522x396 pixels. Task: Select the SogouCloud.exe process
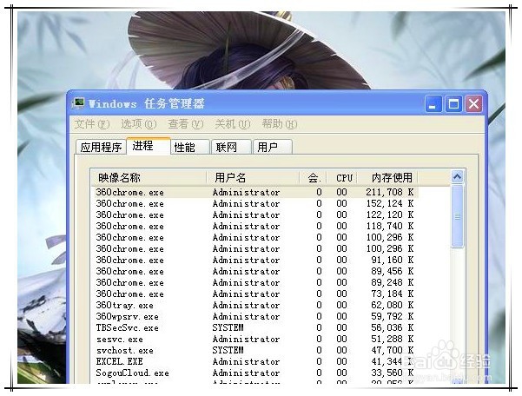254,373
